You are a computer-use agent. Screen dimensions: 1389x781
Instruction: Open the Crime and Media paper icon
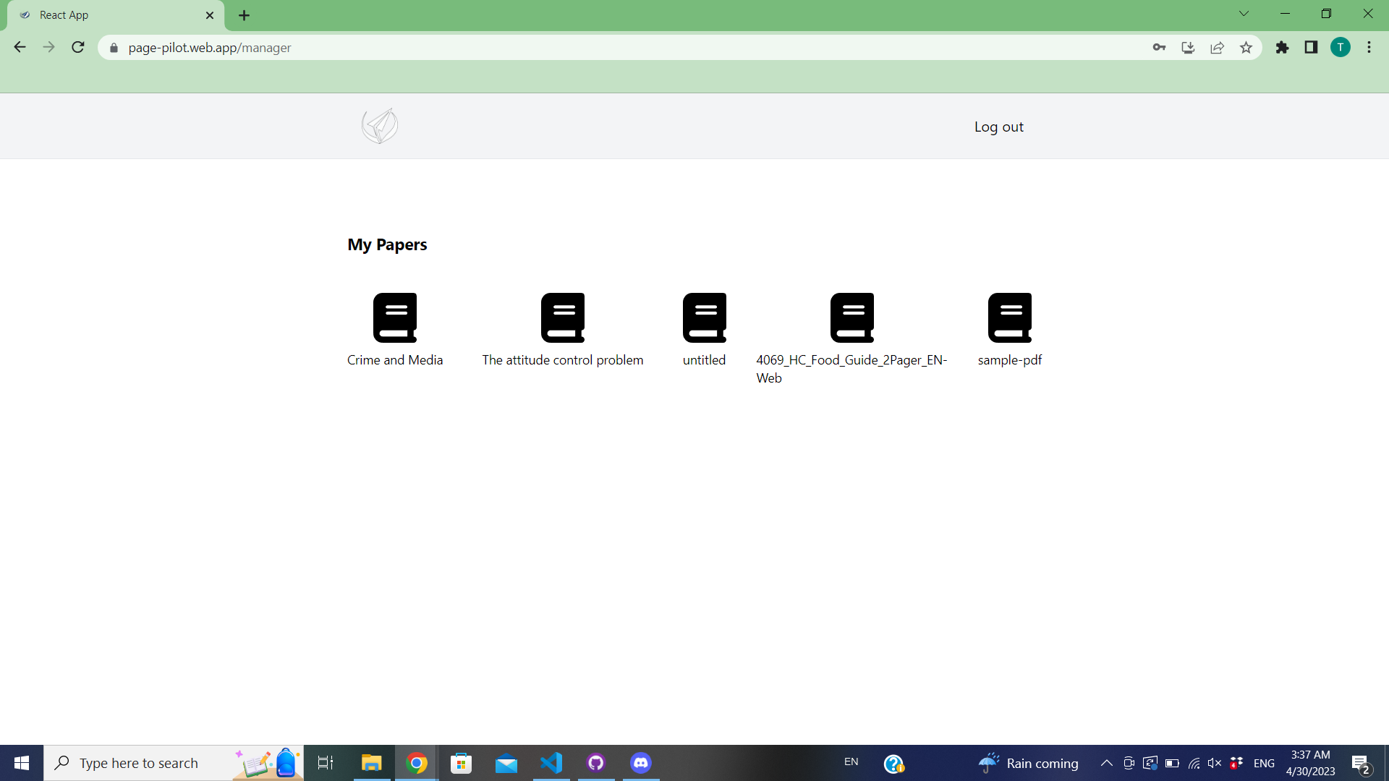pos(395,317)
